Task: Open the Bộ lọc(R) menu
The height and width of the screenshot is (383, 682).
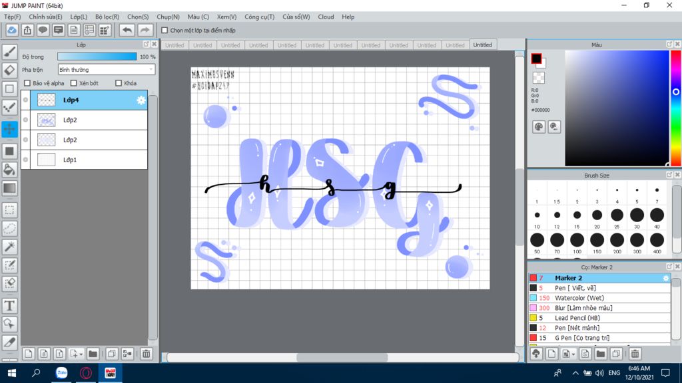Action: tap(107, 17)
